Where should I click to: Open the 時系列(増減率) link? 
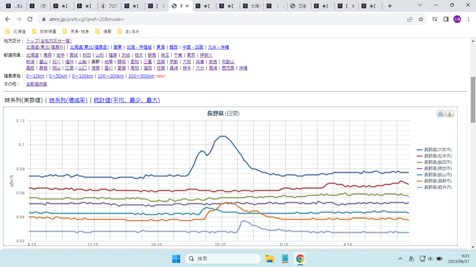(68, 100)
